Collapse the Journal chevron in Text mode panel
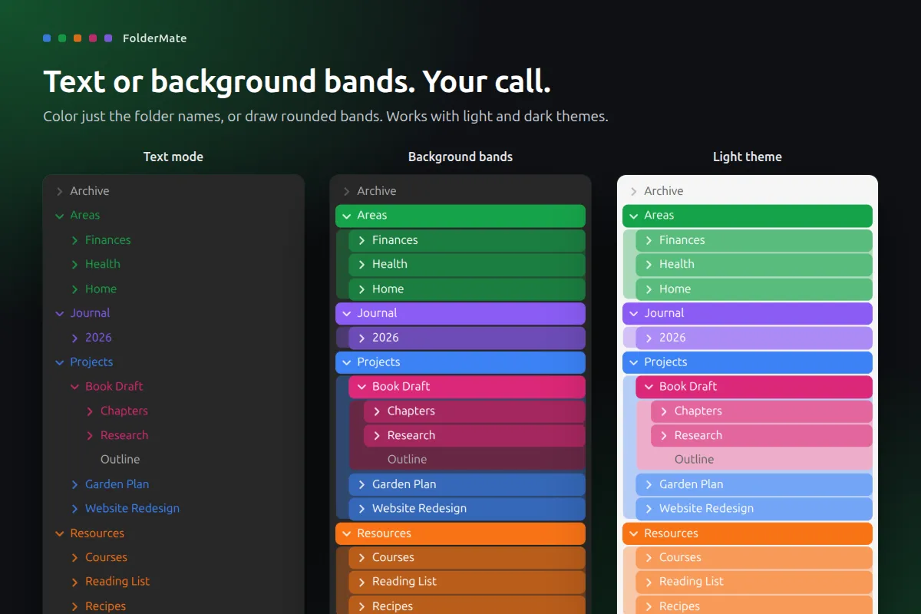 (59, 313)
